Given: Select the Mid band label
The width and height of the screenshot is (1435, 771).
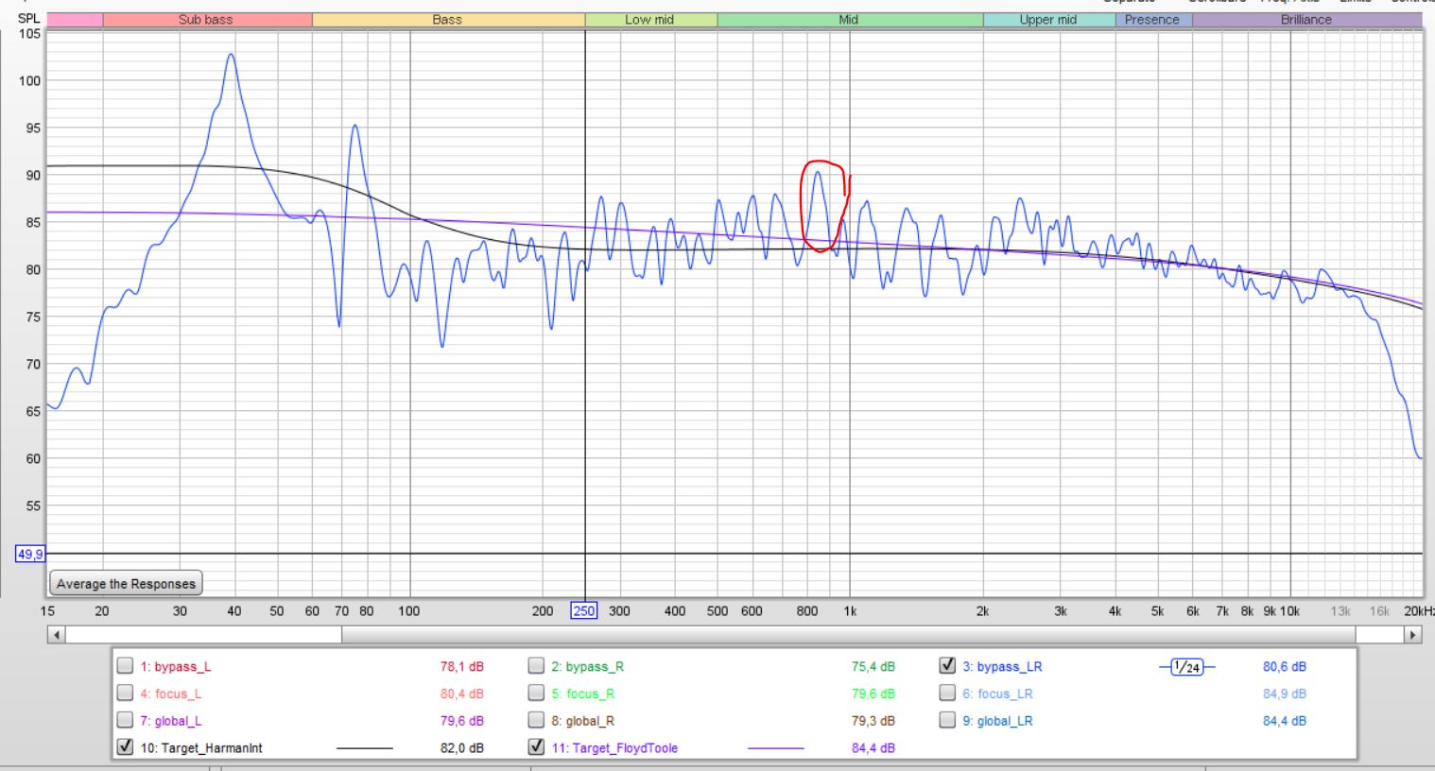Looking at the screenshot, I should point(850,20).
